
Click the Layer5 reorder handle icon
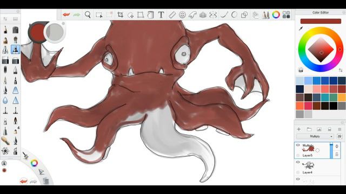click(337, 146)
